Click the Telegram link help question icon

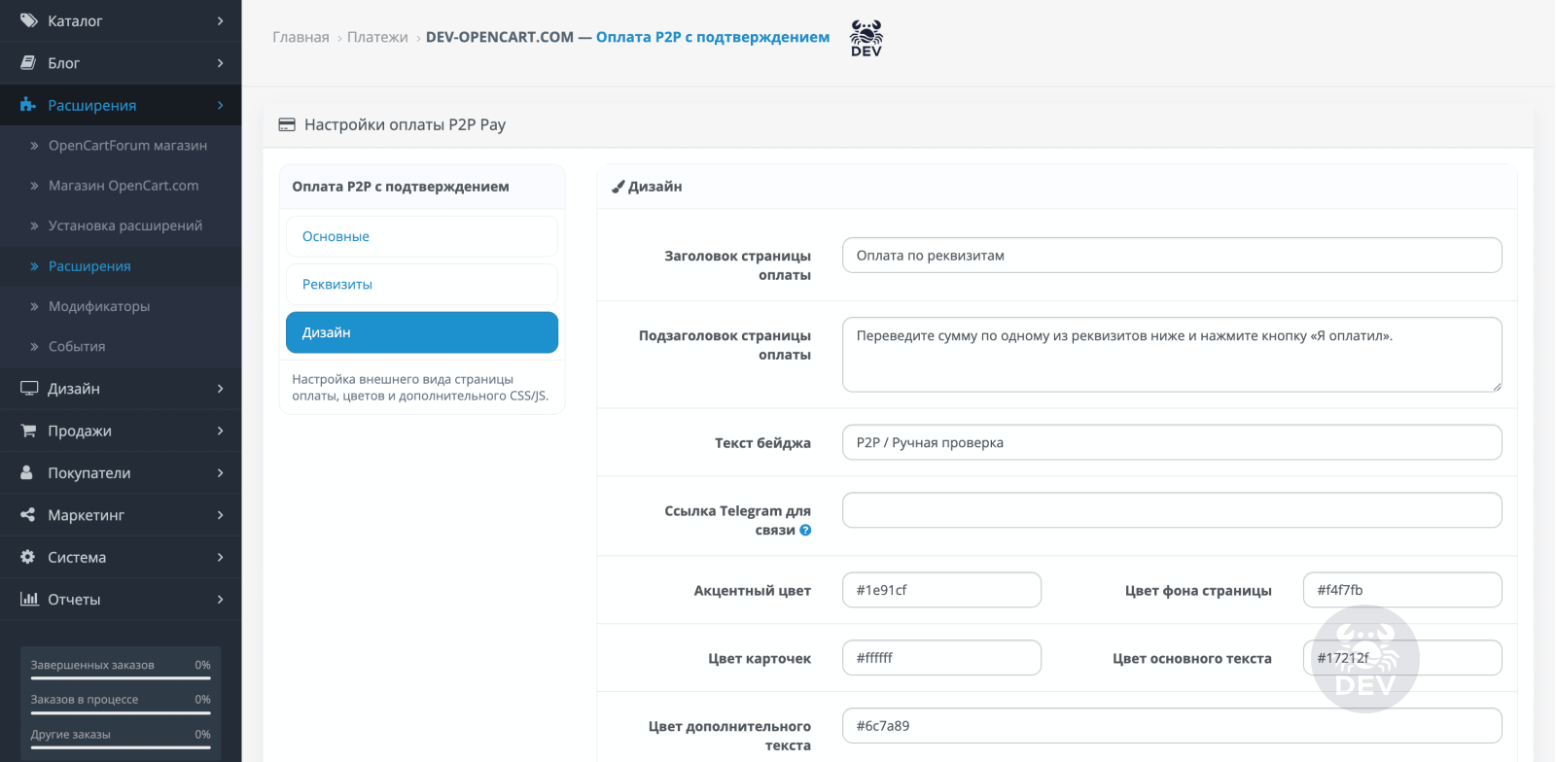[805, 531]
